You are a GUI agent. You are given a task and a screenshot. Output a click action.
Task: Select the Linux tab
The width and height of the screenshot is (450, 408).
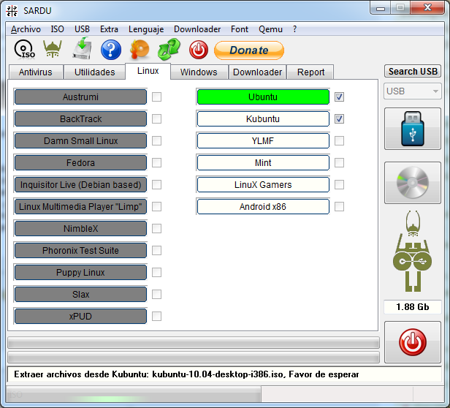coord(148,71)
